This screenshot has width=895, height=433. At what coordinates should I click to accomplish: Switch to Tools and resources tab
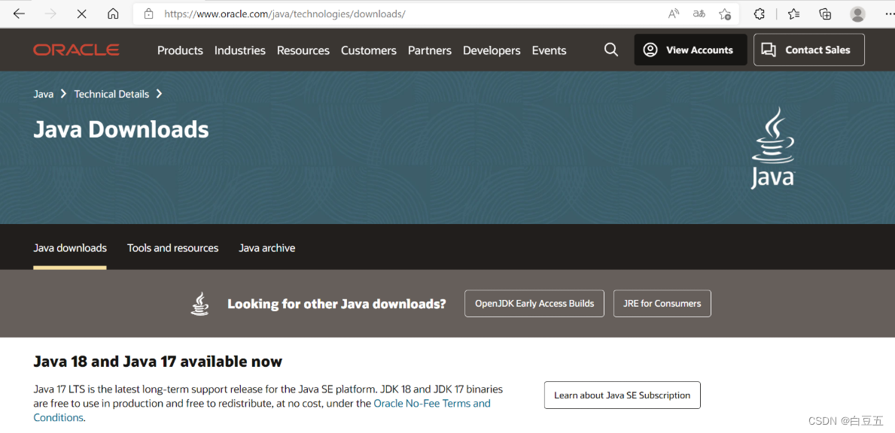[x=173, y=248]
